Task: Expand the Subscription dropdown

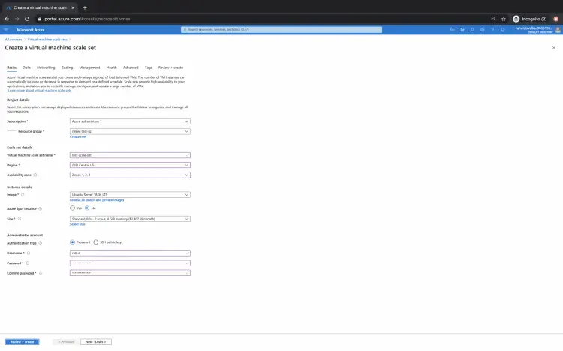Action: click(130, 121)
